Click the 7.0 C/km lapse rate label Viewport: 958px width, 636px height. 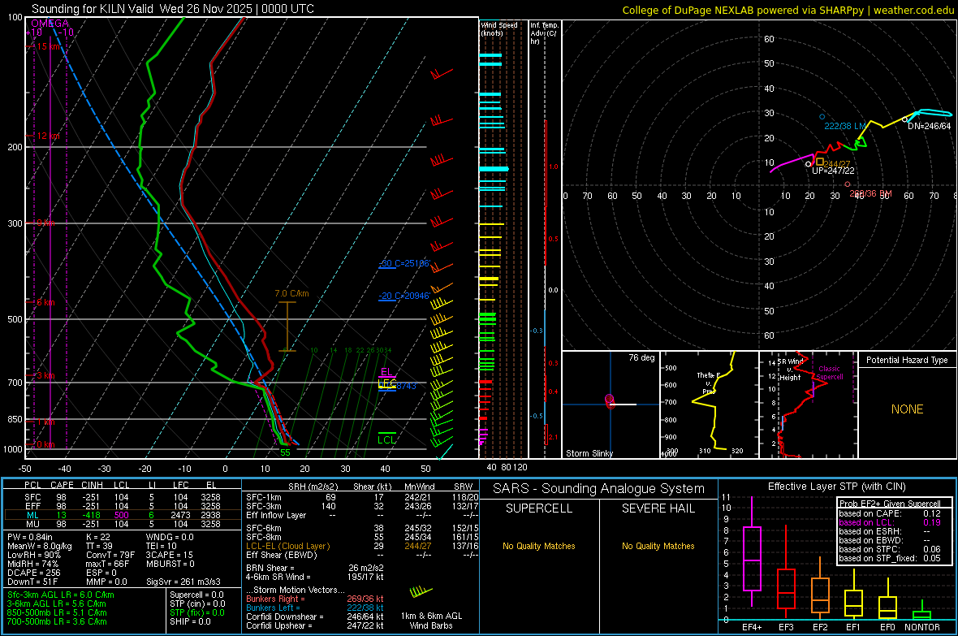(x=291, y=293)
